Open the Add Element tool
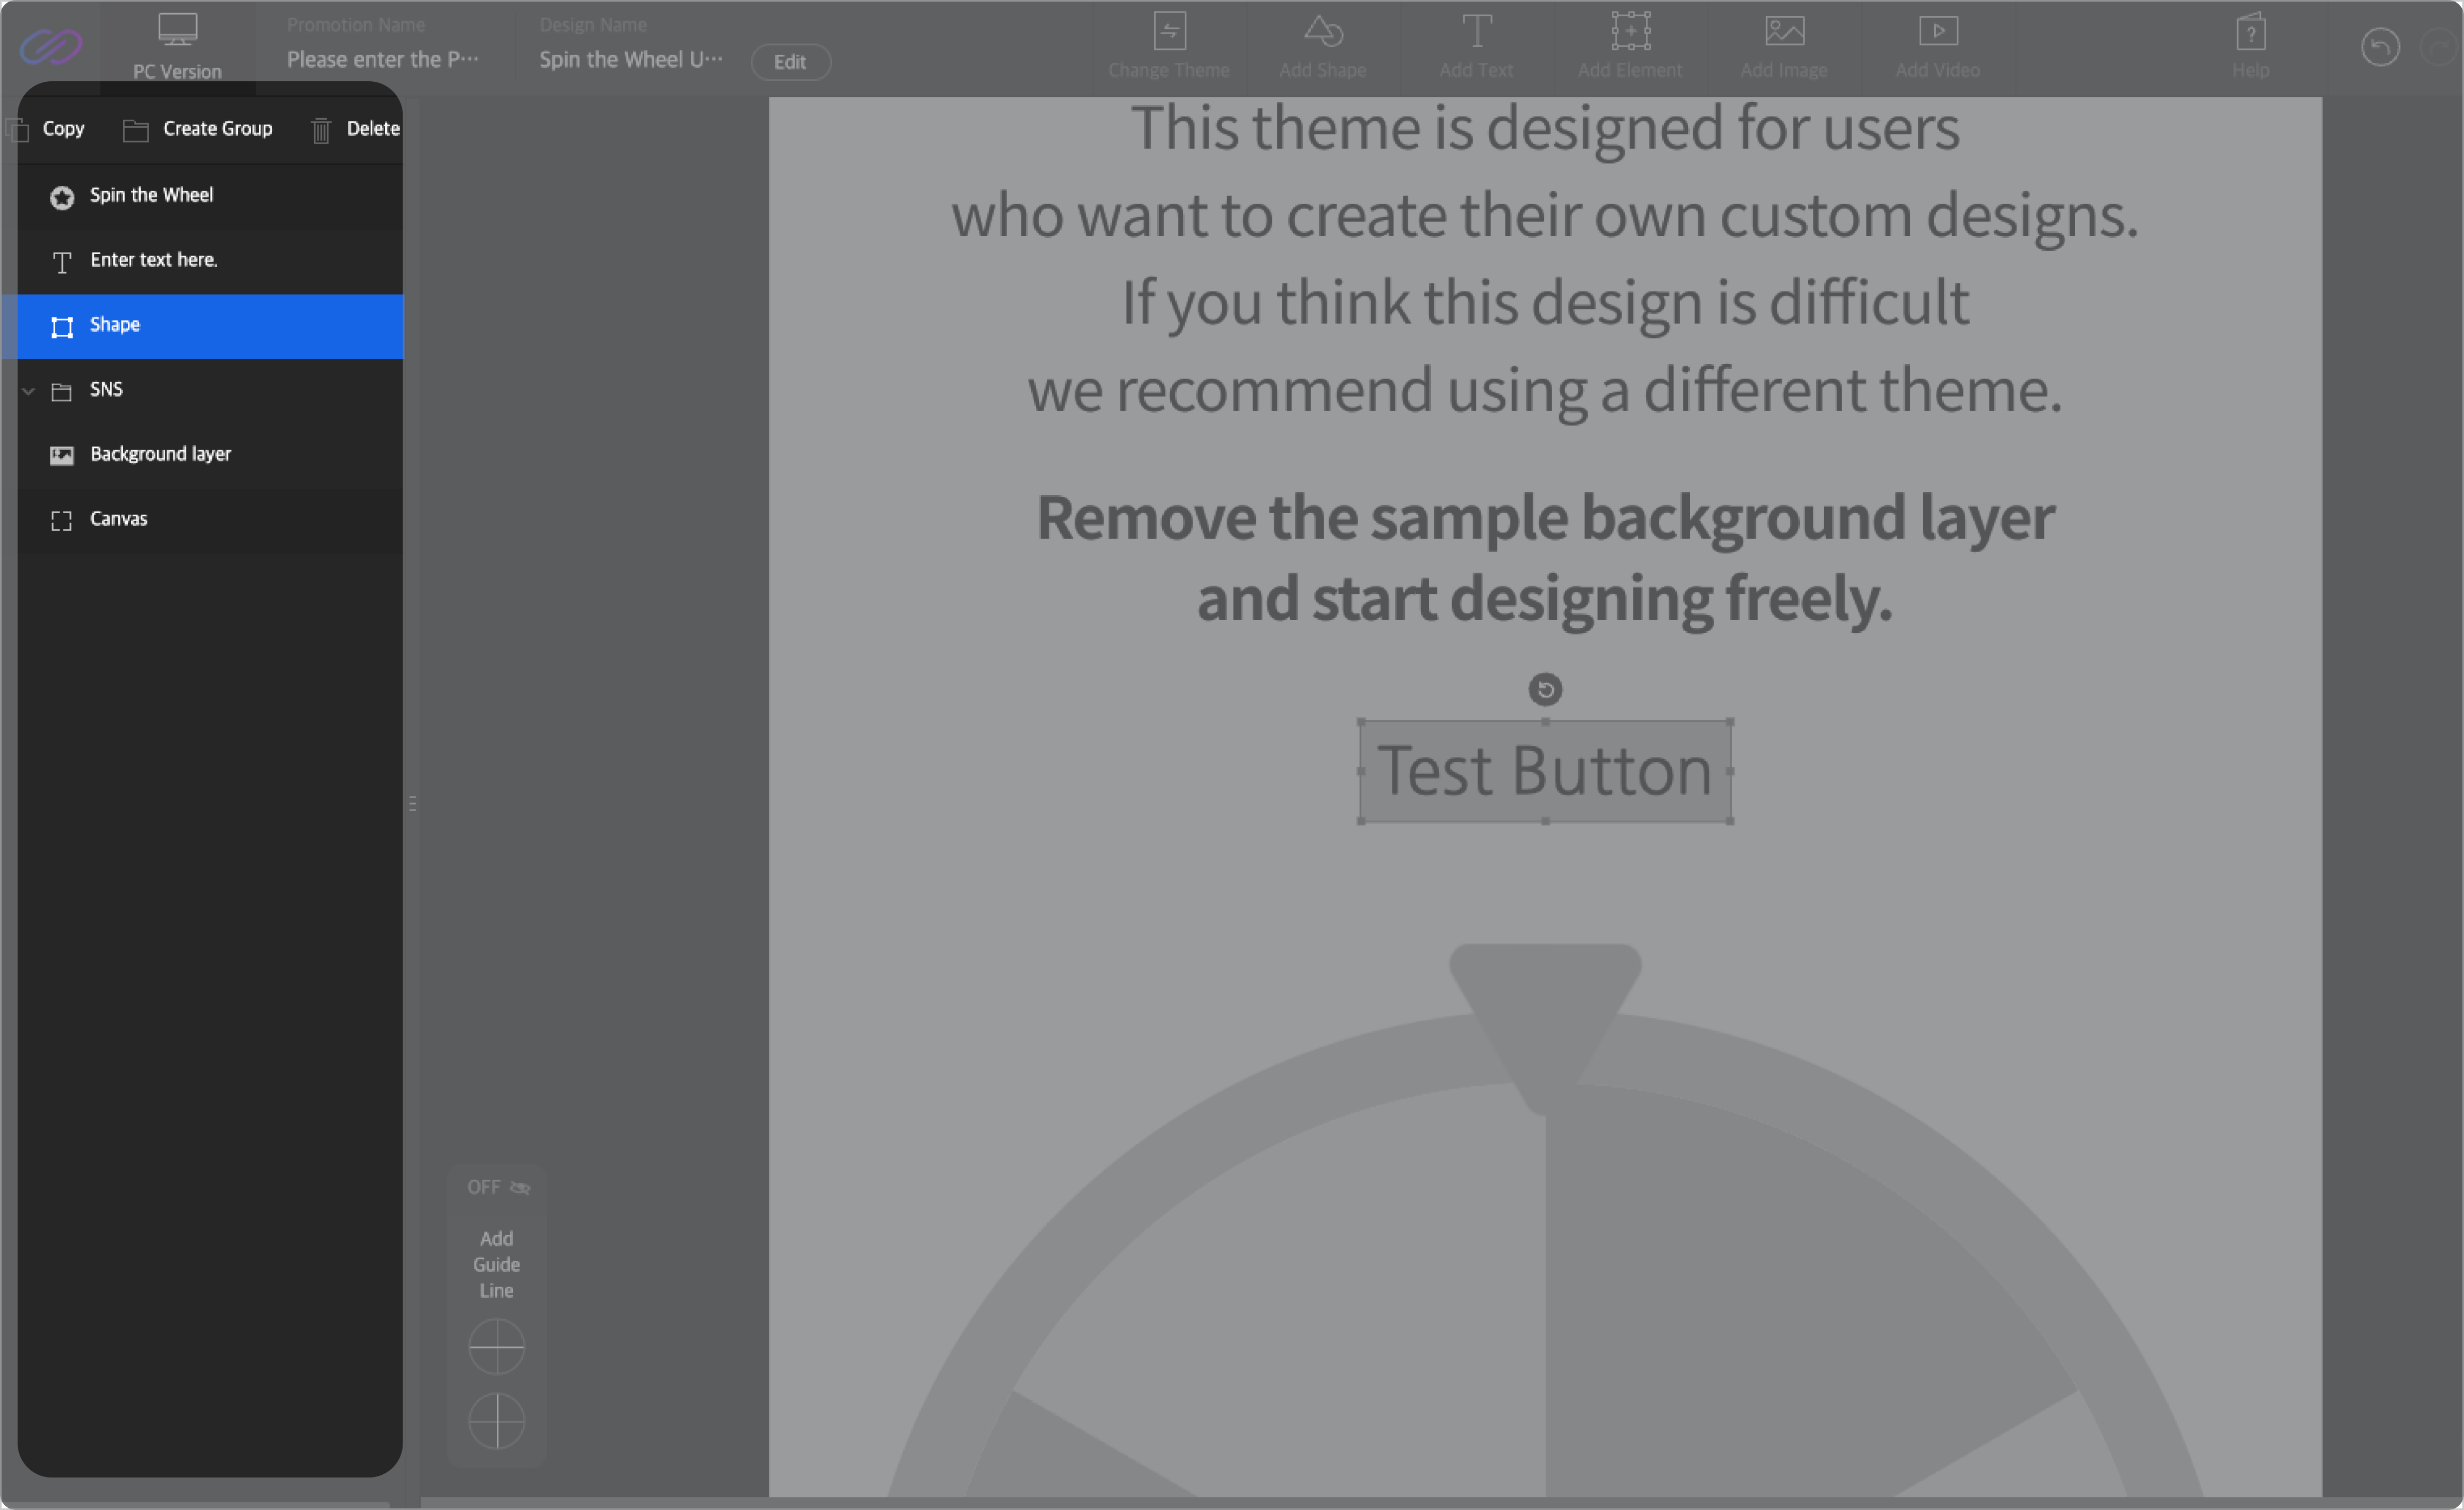This screenshot has height=1510, width=2464. click(1630, 44)
